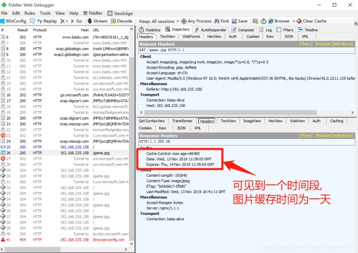
Task: Open the Statistics tab
Action: pyautogui.click(x=150, y=30)
